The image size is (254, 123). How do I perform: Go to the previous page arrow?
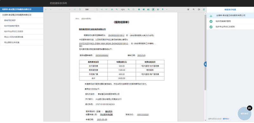[51, 9]
